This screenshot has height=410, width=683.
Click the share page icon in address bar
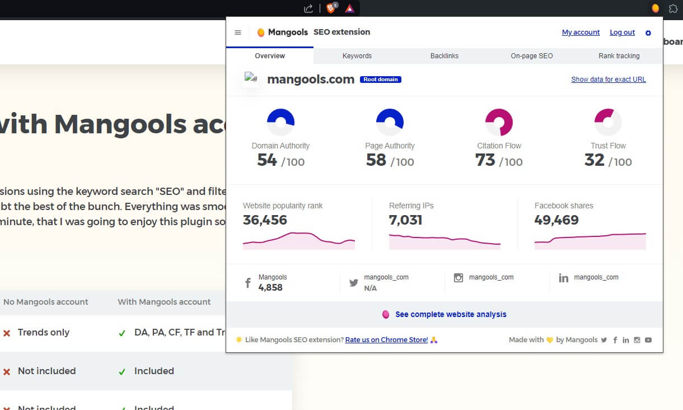coord(308,8)
